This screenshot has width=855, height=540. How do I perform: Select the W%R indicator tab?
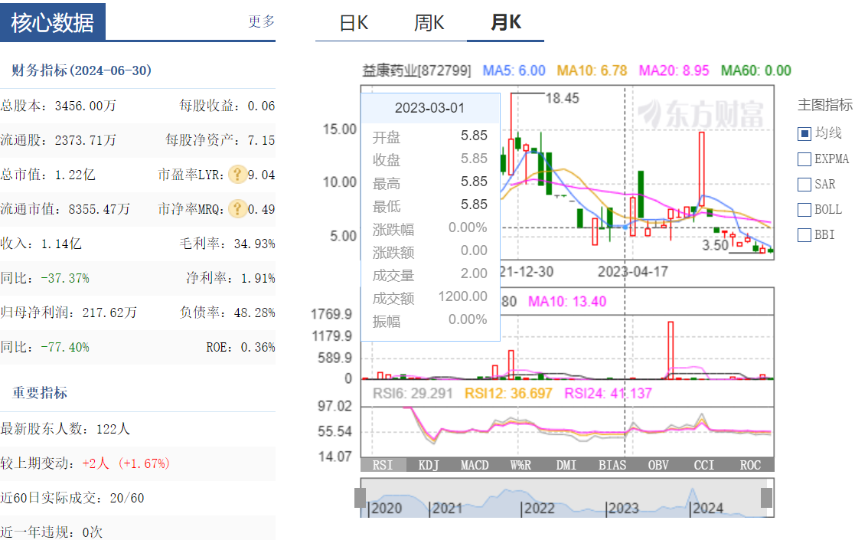pyautogui.click(x=521, y=465)
